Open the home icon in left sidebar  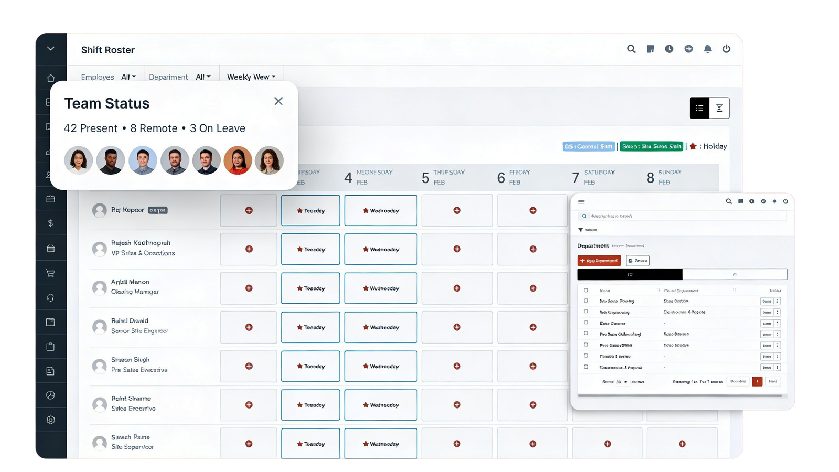pyautogui.click(x=51, y=78)
